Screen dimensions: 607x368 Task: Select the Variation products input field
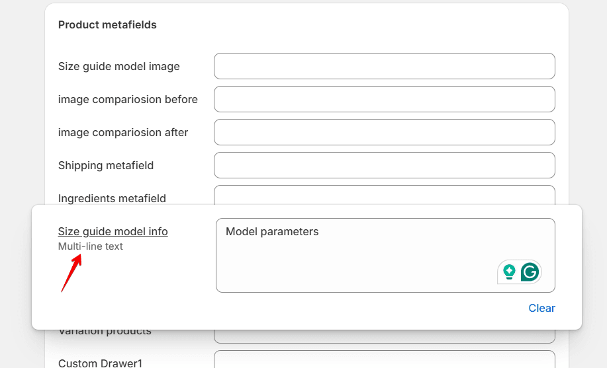click(x=385, y=336)
